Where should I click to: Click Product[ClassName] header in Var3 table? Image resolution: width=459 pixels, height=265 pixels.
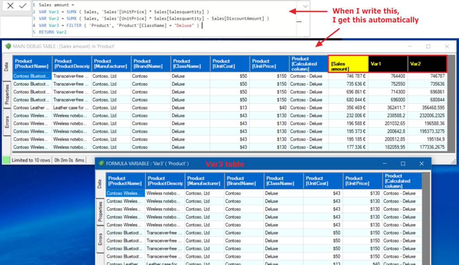tap(283, 181)
